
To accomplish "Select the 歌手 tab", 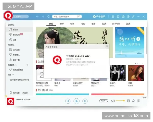I will click(94, 24).
